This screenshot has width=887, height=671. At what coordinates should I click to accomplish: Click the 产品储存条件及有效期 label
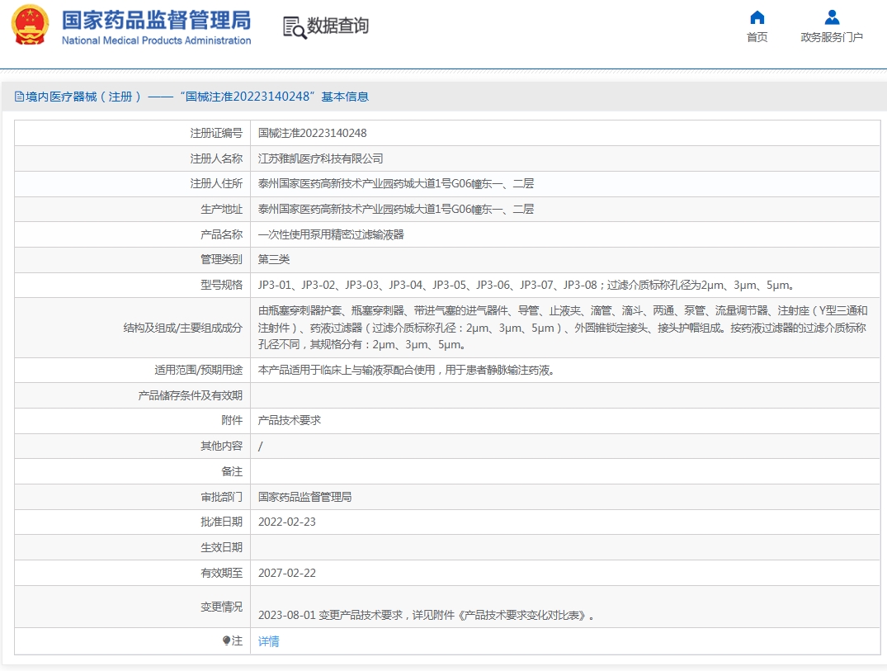click(190, 395)
